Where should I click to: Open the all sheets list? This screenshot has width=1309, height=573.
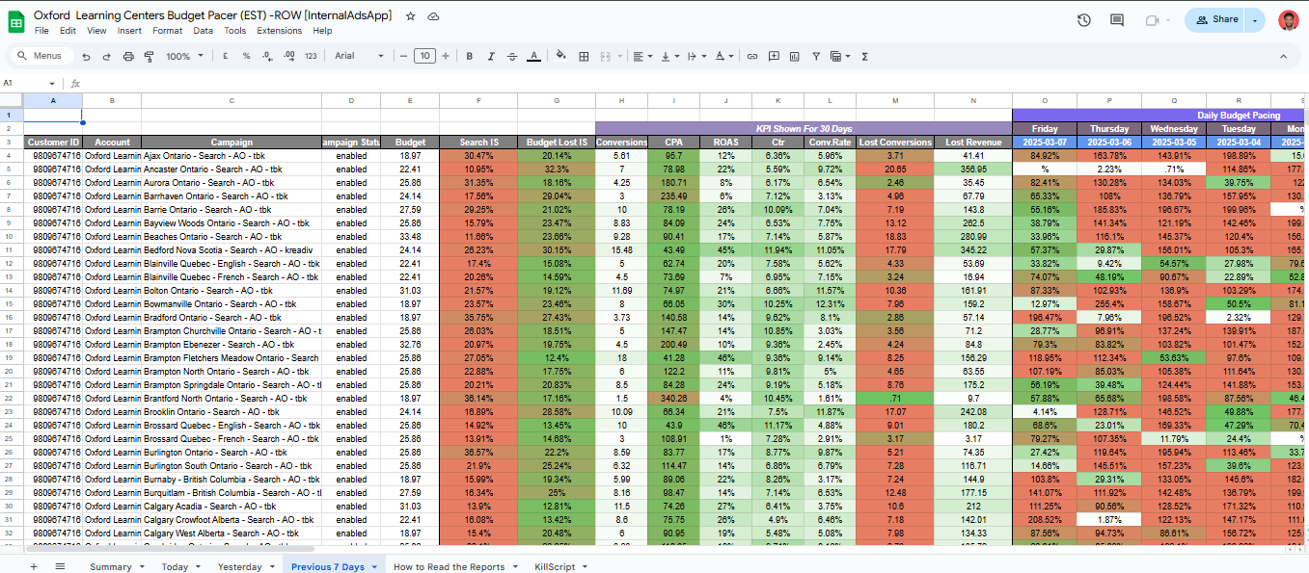click(x=60, y=566)
